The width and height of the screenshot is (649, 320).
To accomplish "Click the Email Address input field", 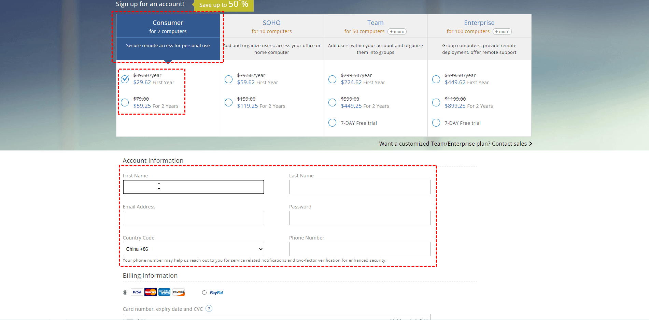I will pyautogui.click(x=193, y=218).
